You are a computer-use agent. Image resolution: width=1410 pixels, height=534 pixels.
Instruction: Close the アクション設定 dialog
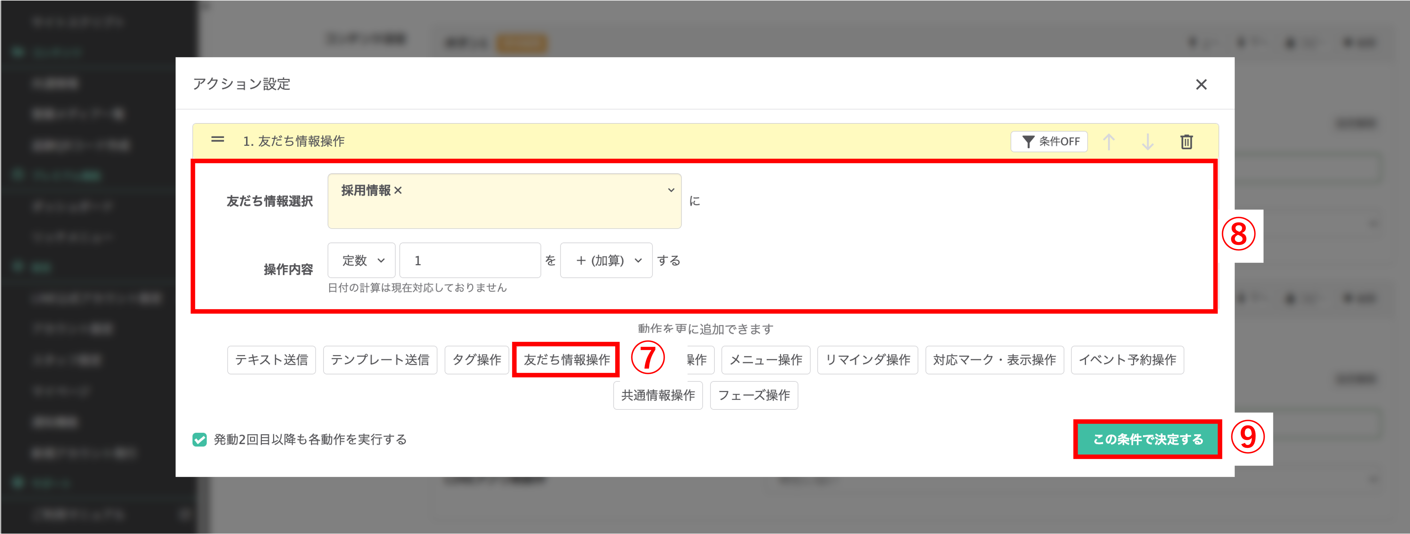pos(1201,84)
